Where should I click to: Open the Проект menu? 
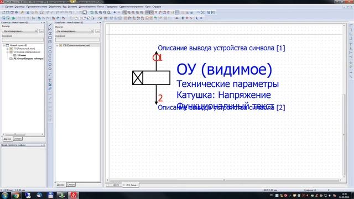[9, 7]
